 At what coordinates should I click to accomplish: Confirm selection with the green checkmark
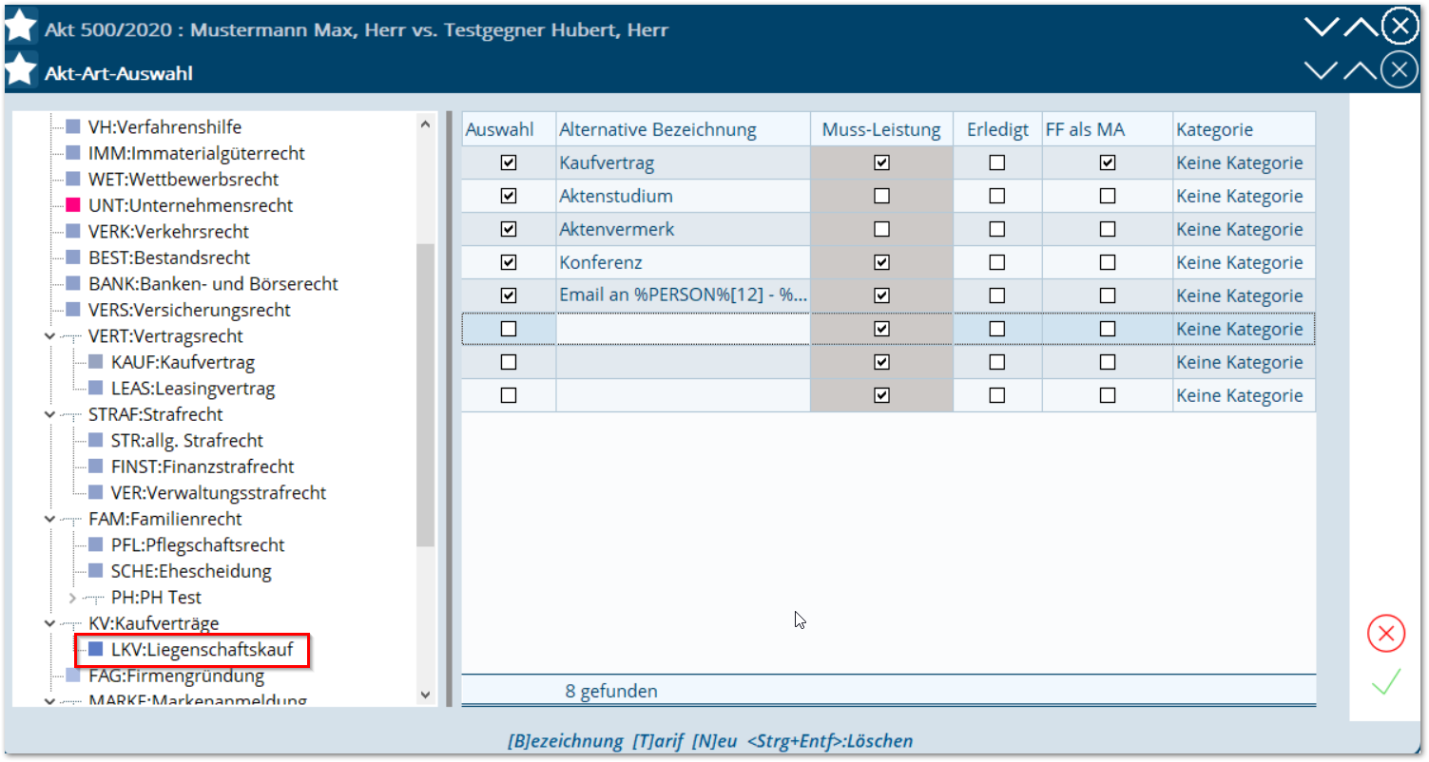(x=1386, y=681)
